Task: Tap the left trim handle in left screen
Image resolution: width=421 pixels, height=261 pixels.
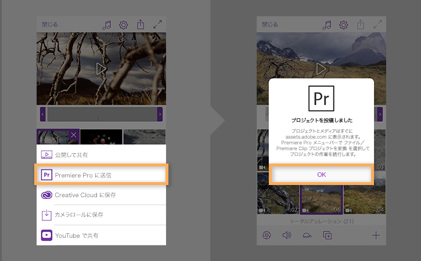Action: click(43, 114)
